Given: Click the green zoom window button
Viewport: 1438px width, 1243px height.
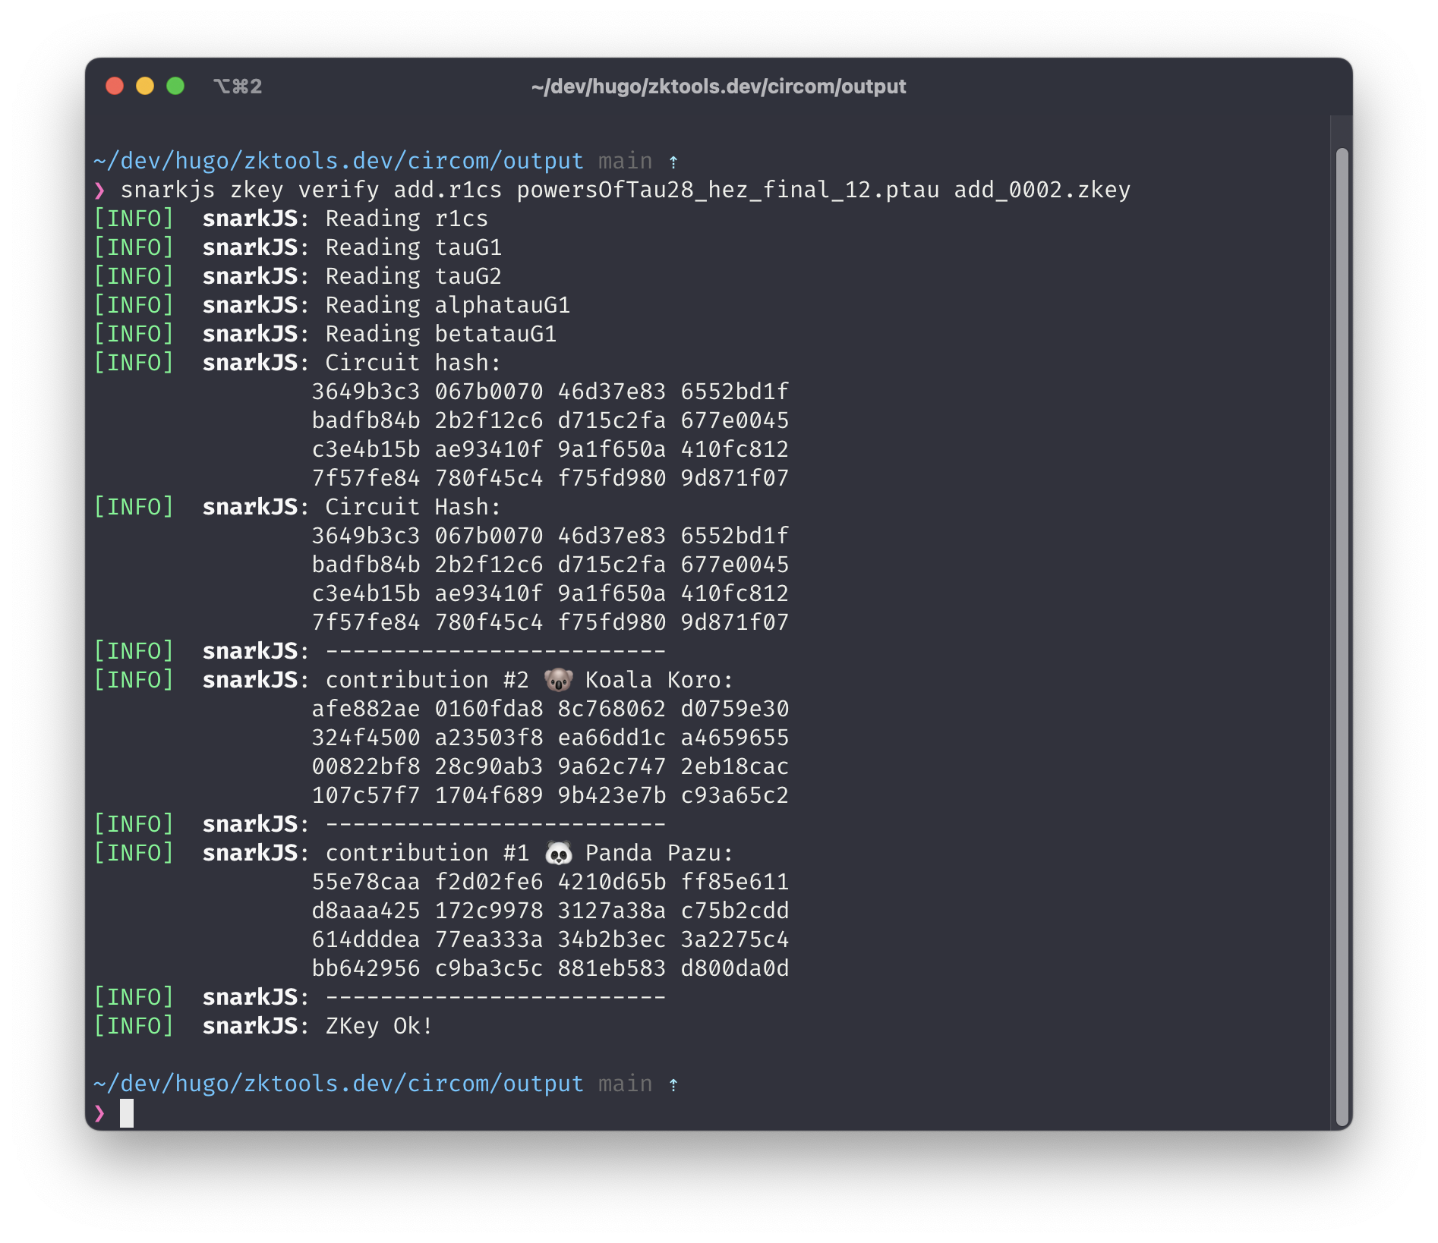Looking at the screenshot, I should (175, 86).
